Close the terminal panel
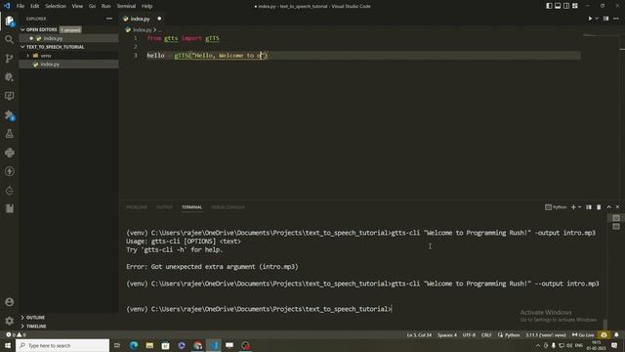 (x=618, y=207)
